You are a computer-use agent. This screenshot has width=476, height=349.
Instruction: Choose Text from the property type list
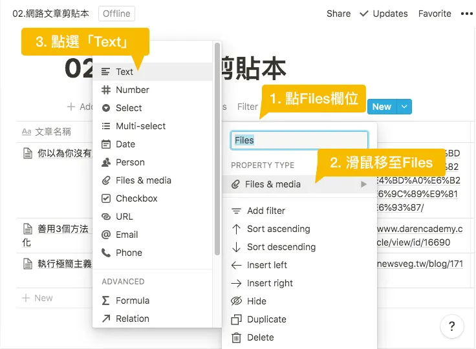pos(153,72)
